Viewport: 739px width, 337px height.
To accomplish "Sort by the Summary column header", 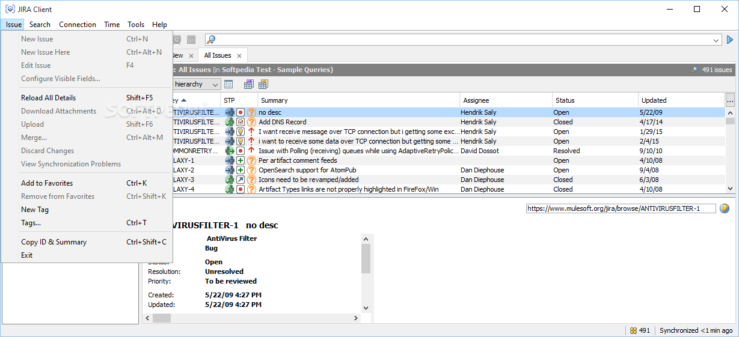I will (359, 100).
